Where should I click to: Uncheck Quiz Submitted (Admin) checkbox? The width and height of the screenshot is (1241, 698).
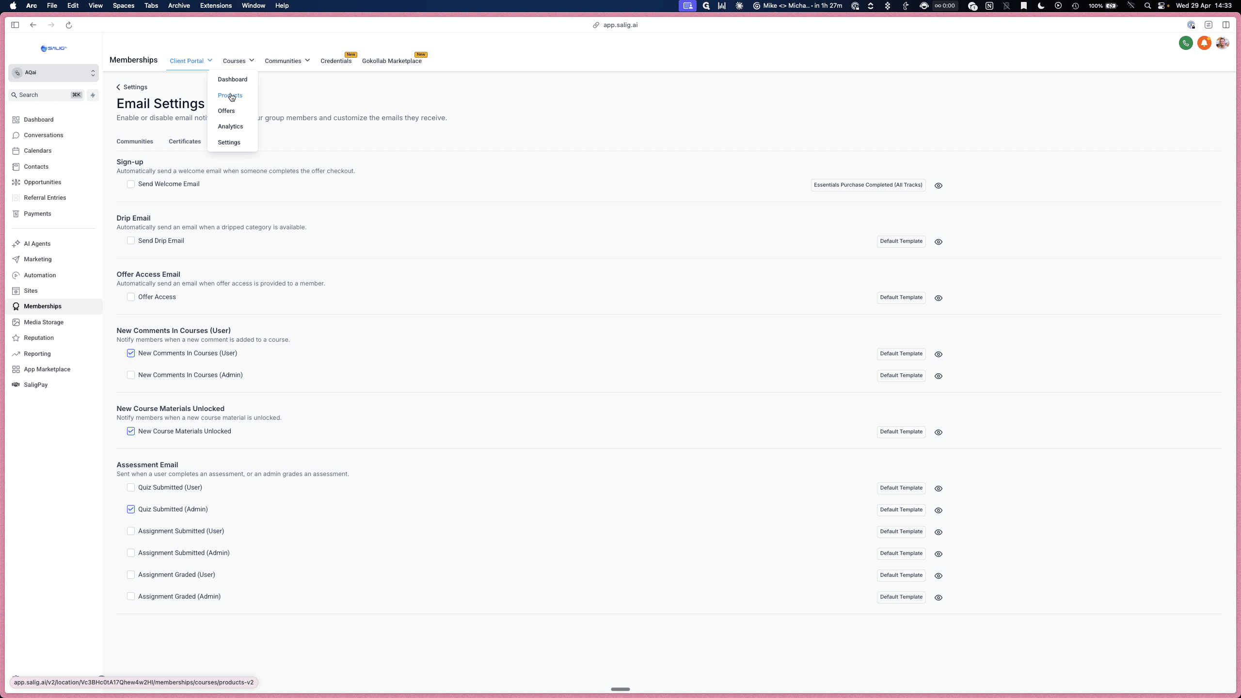point(131,509)
